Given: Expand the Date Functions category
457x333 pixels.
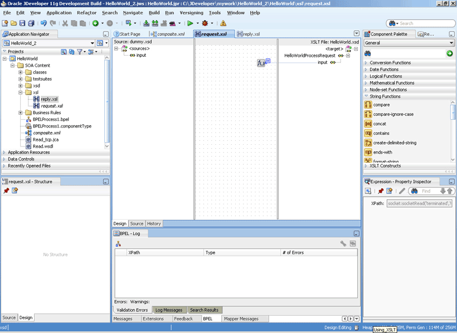Looking at the screenshot, I should [366, 69].
